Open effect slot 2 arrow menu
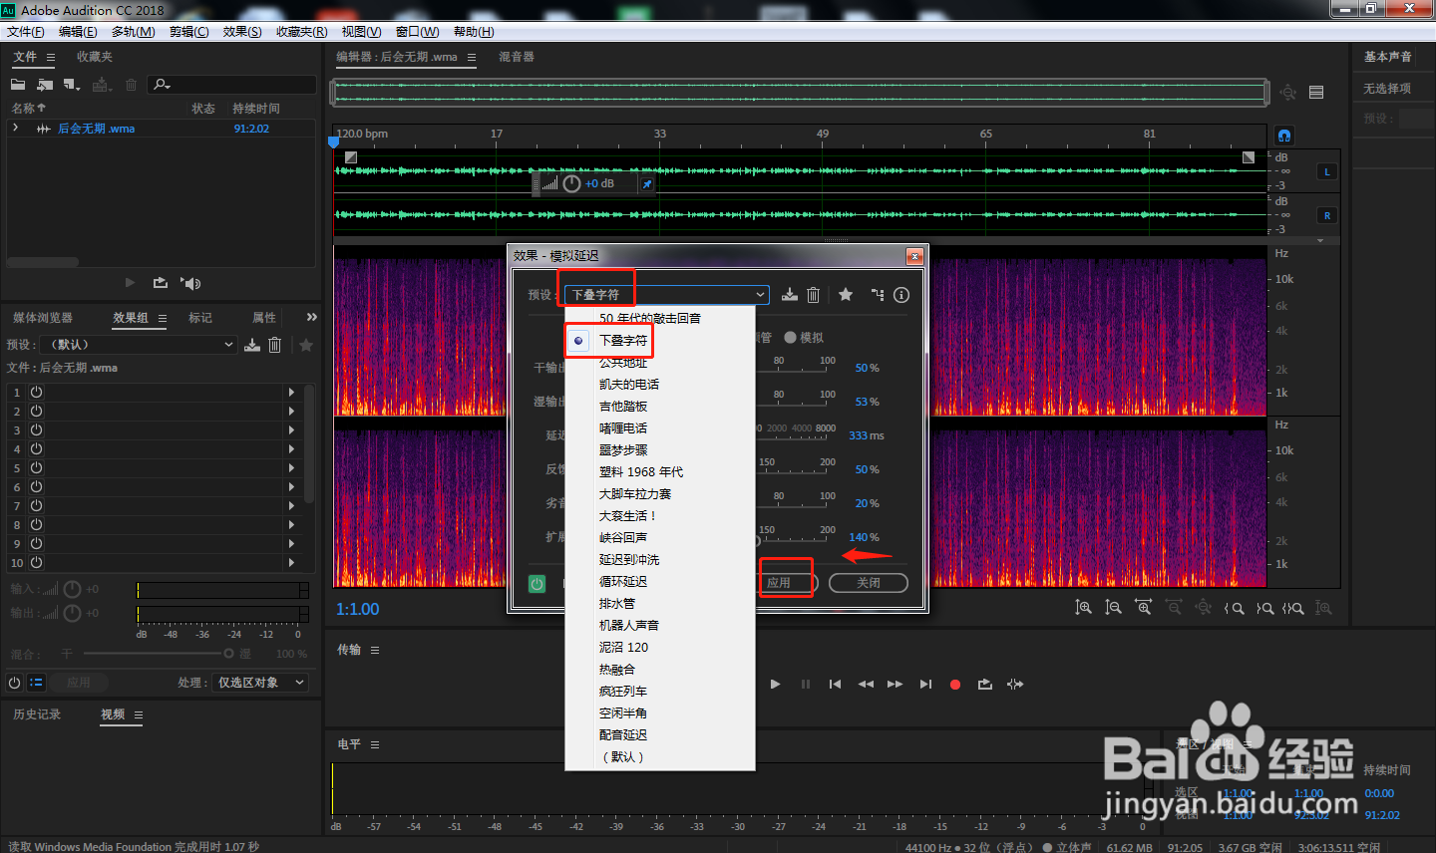1436x853 pixels. tap(291, 412)
